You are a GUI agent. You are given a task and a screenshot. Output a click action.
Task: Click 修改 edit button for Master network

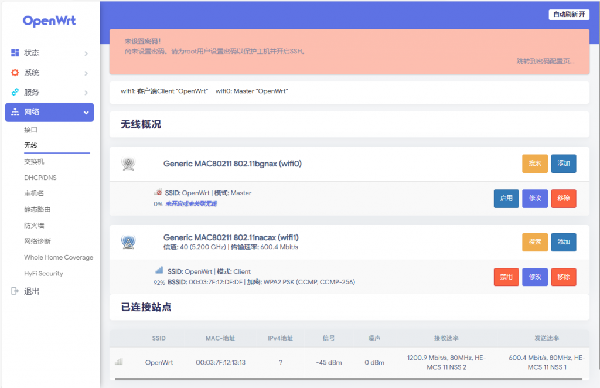pyautogui.click(x=534, y=198)
